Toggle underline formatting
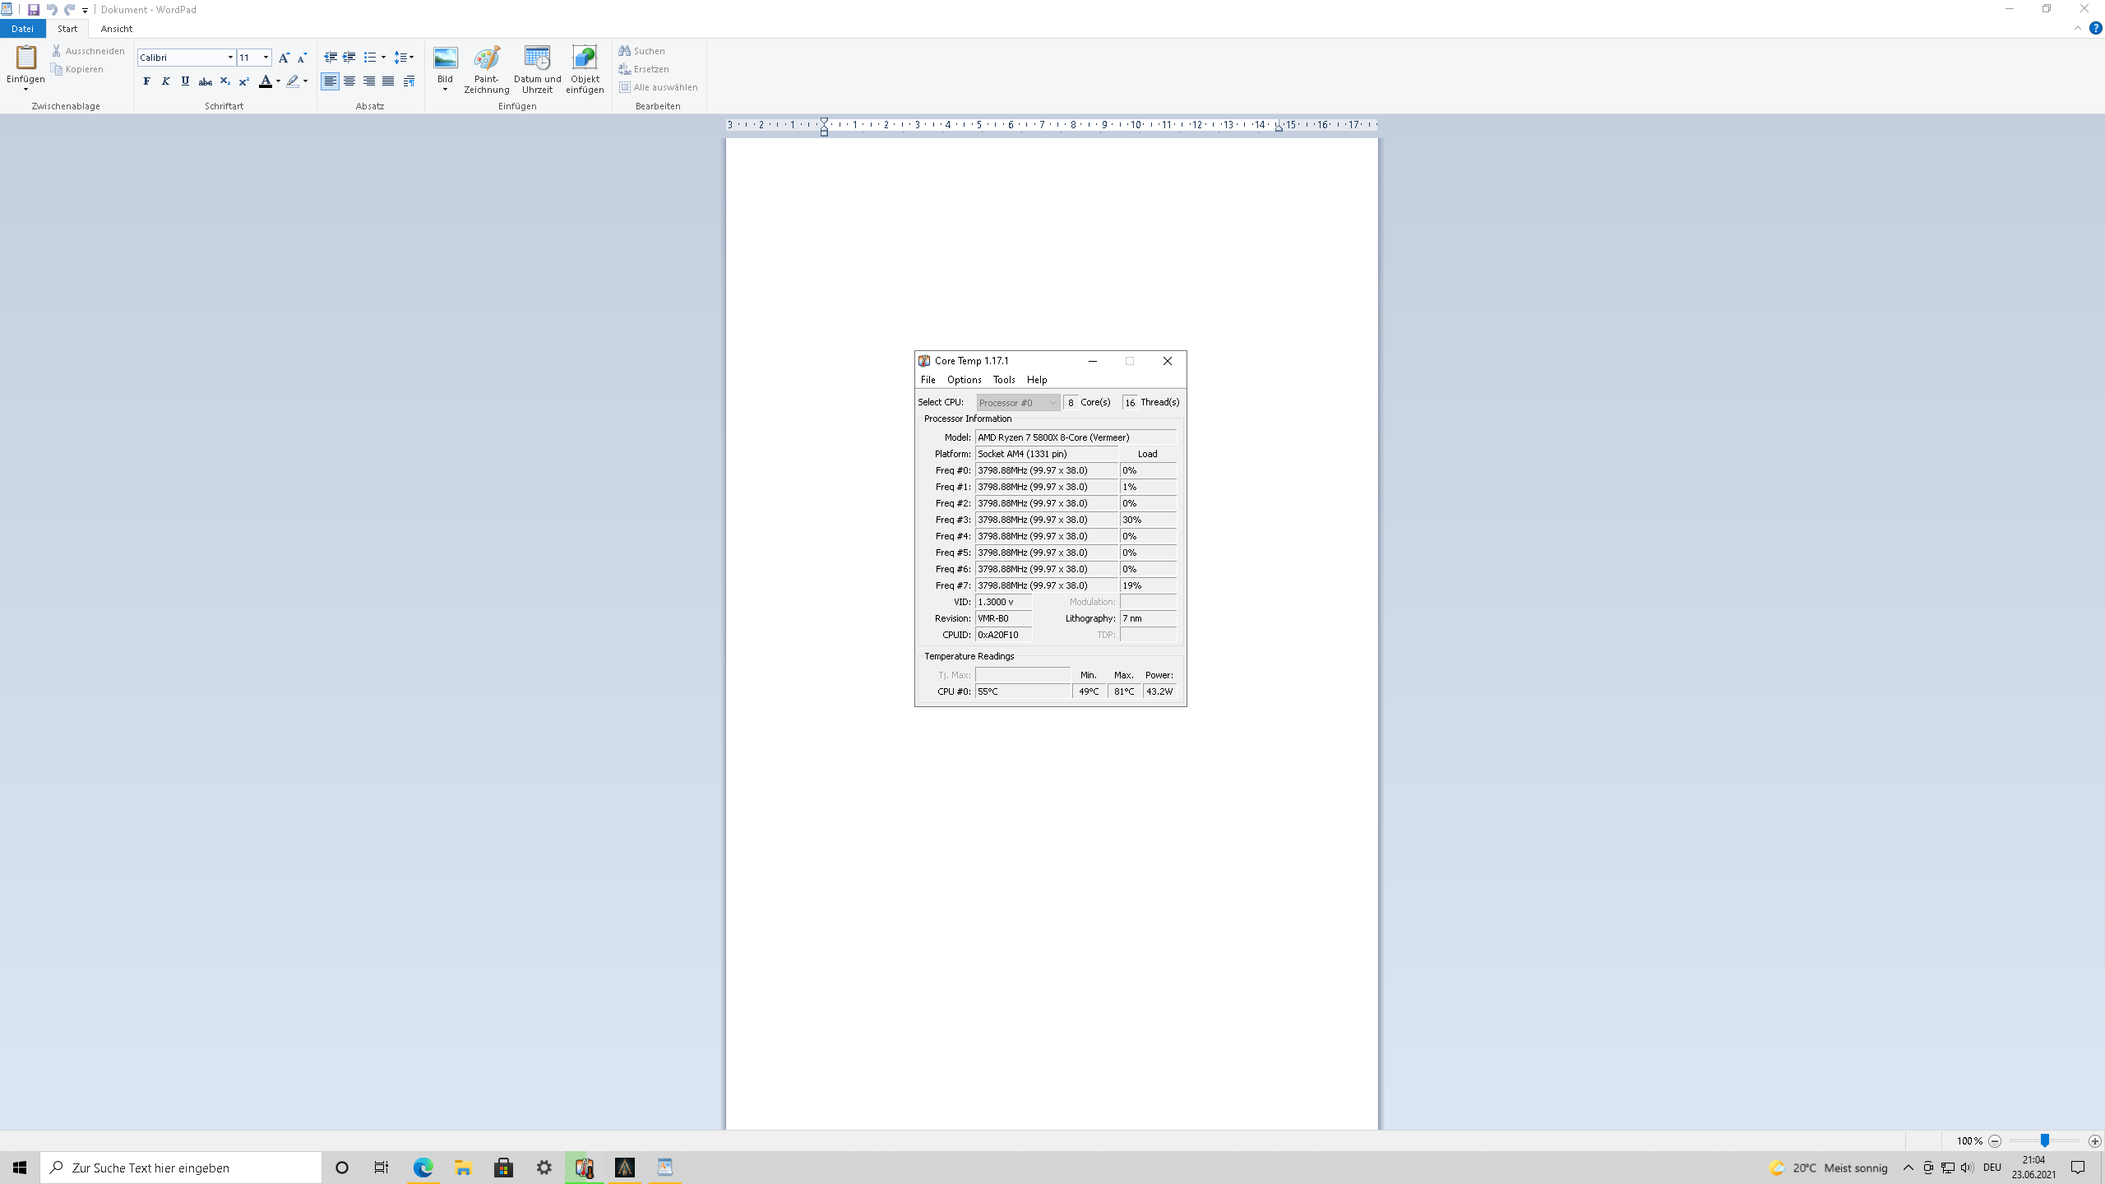 click(x=185, y=81)
